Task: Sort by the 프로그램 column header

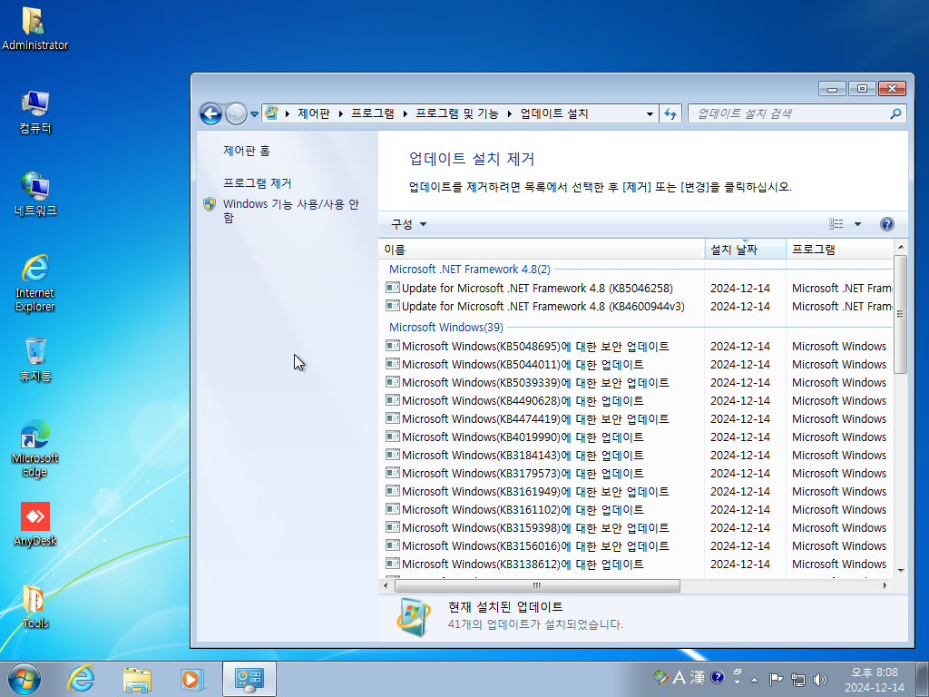Action: coord(839,250)
